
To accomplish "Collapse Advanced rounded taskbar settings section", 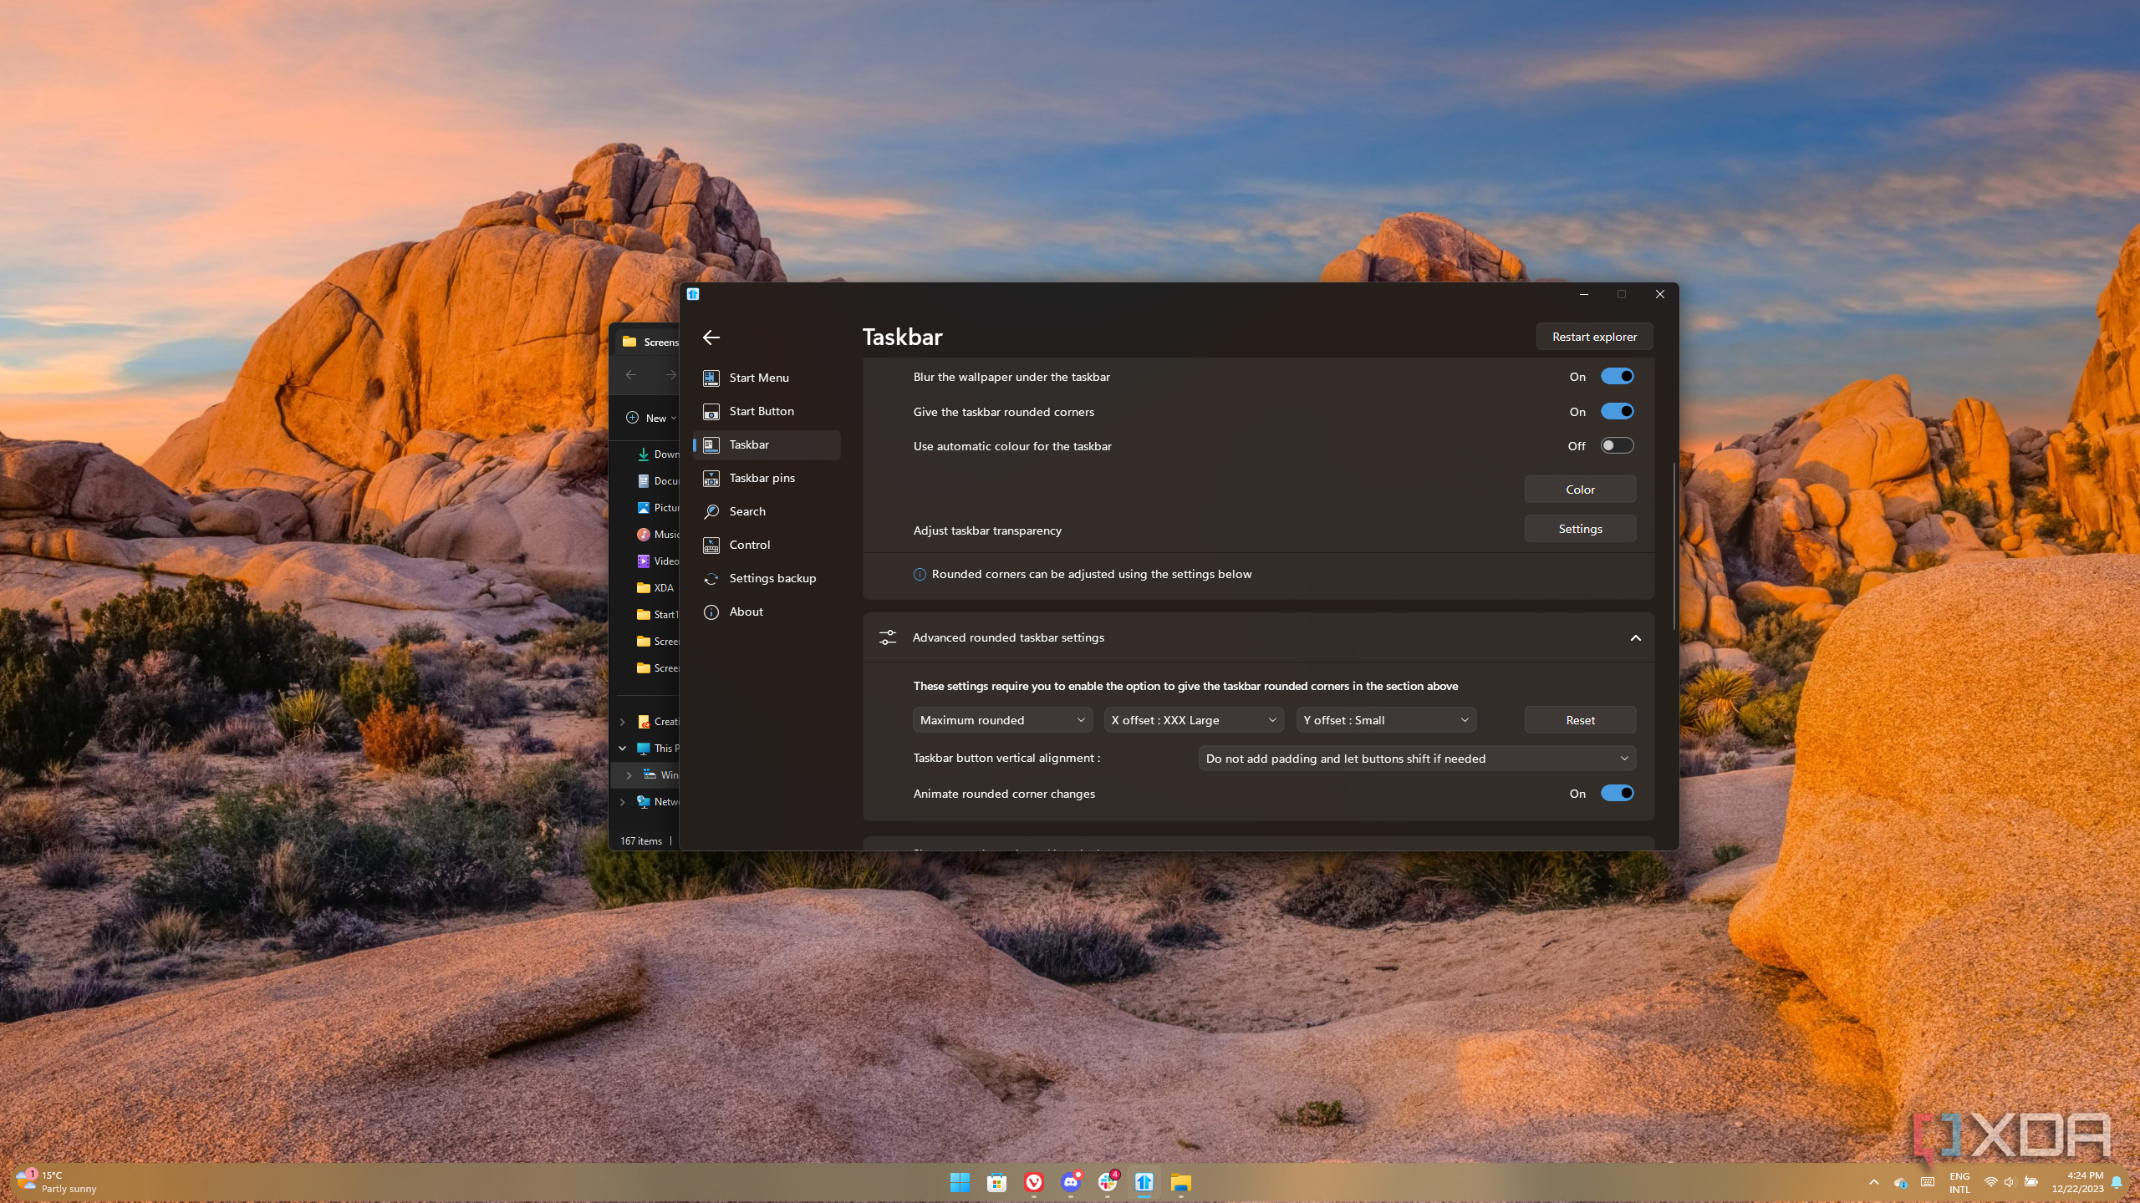I will click(1635, 638).
